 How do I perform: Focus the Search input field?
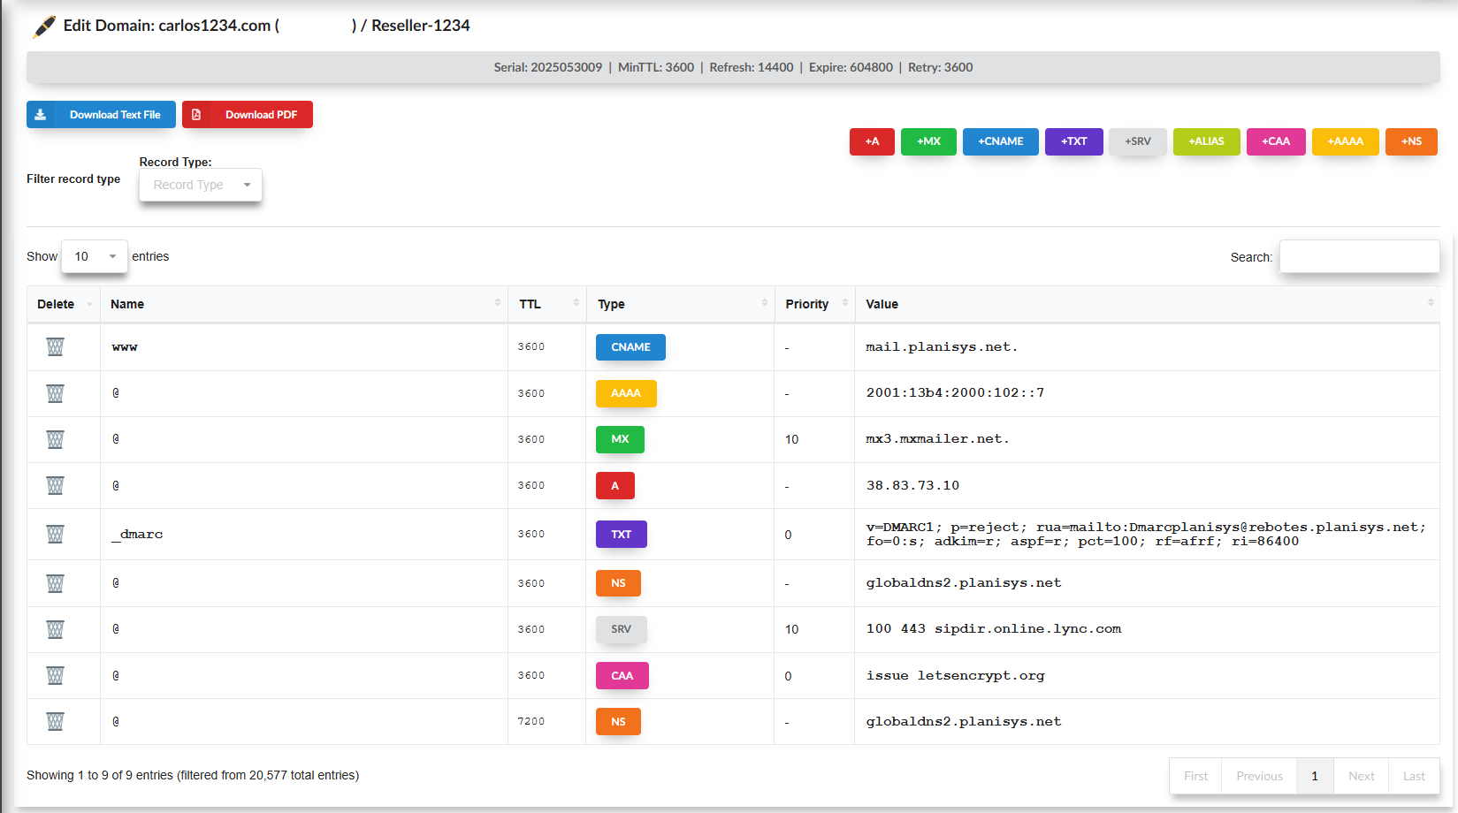(1359, 257)
